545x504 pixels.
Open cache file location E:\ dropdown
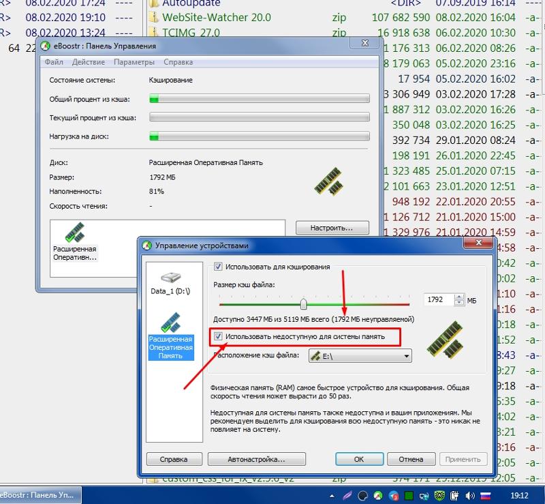360,356
